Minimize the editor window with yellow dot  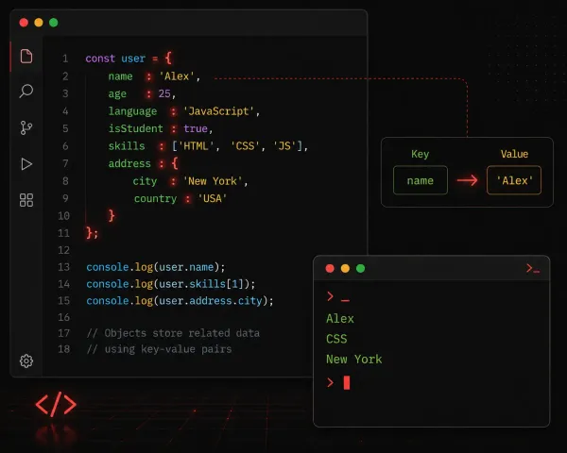pyautogui.click(x=39, y=23)
